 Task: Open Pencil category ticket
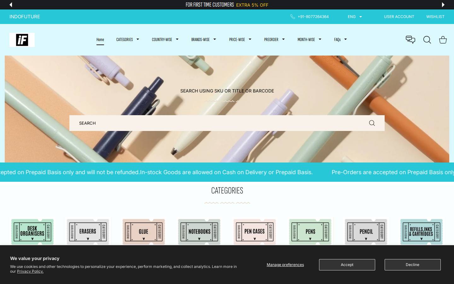click(366, 232)
